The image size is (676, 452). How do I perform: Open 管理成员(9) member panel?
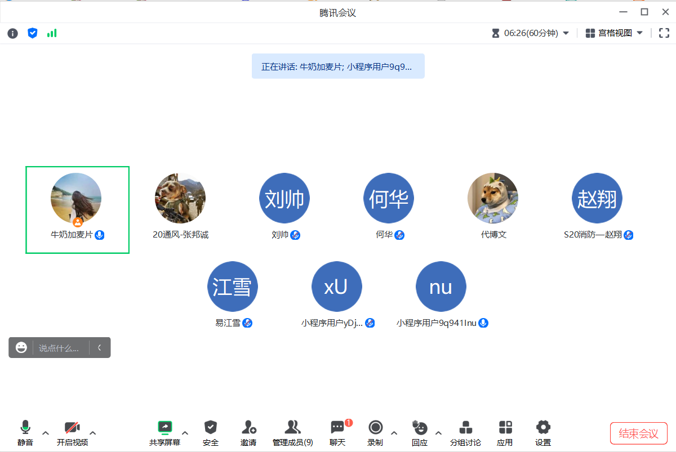[292, 433]
